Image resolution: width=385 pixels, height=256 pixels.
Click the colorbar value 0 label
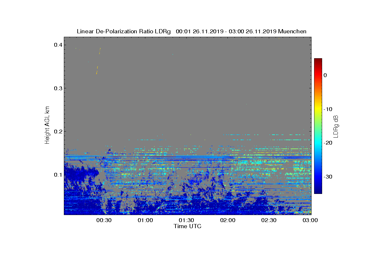tap(325, 75)
